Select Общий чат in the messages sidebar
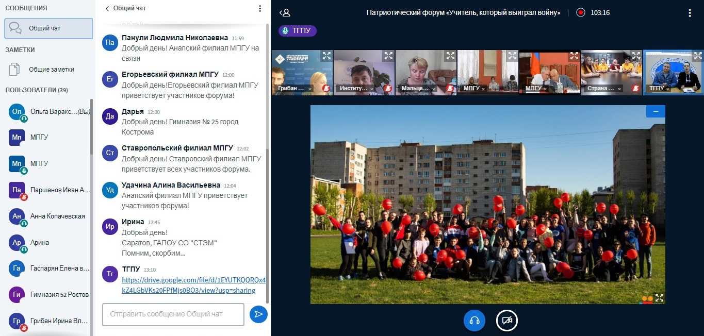This screenshot has width=704, height=336. [48, 28]
